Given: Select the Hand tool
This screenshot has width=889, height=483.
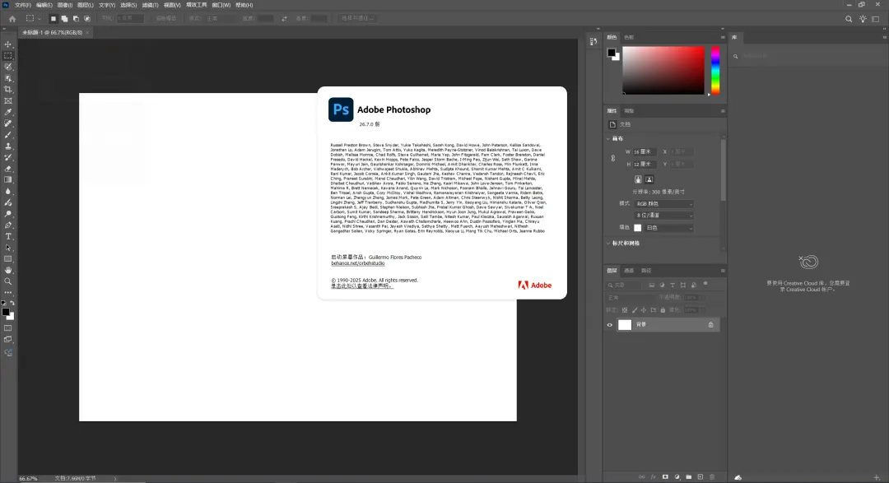Looking at the screenshot, I should coord(8,271).
